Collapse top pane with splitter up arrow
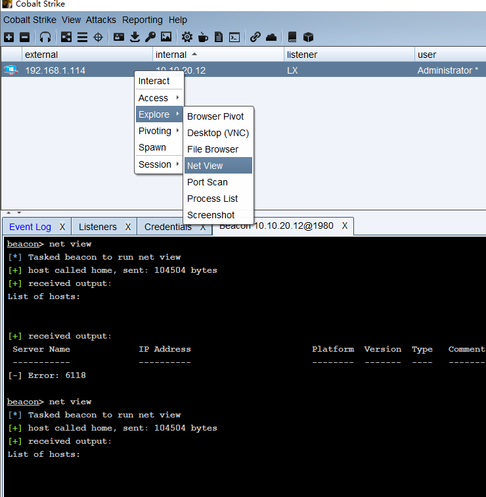486x497 pixels. [x=9, y=213]
